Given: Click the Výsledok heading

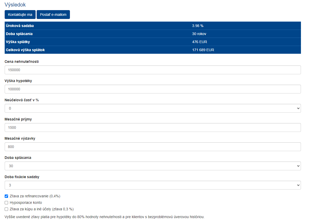Looking at the screenshot, I should (x=15, y=5).
